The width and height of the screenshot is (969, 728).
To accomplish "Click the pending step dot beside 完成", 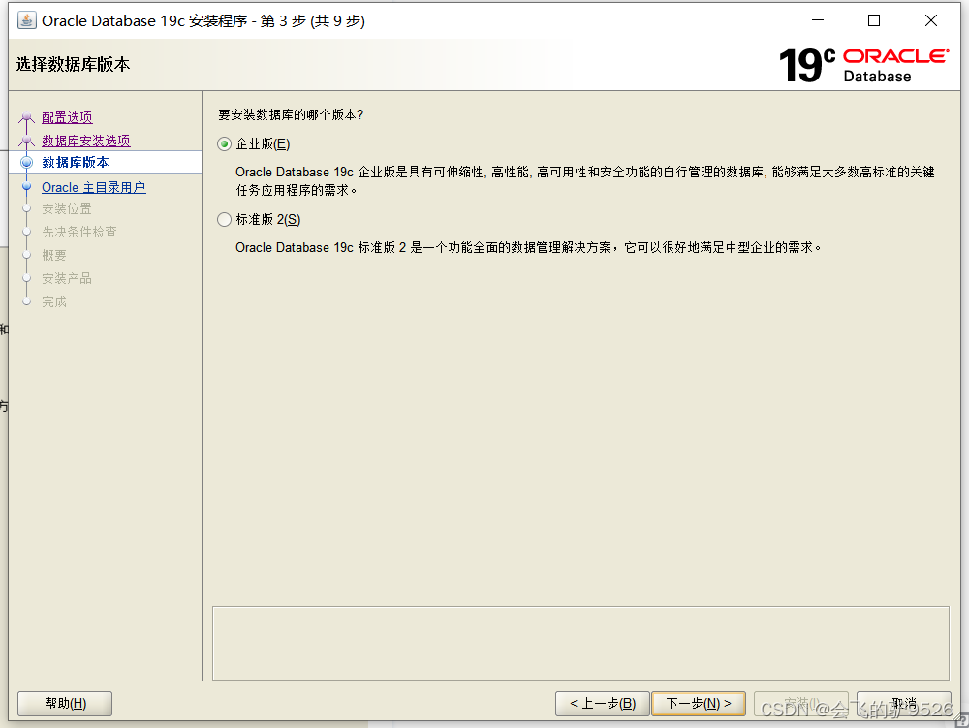I will pyautogui.click(x=26, y=301).
